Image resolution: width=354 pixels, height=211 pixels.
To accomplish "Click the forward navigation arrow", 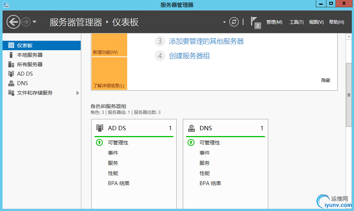I will coord(25,22).
